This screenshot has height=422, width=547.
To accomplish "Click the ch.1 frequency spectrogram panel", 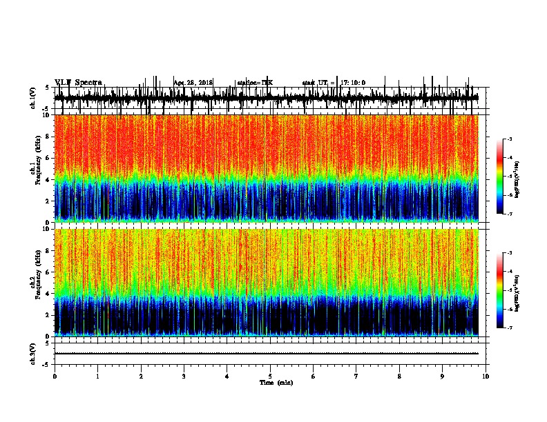I will [267, 168].
